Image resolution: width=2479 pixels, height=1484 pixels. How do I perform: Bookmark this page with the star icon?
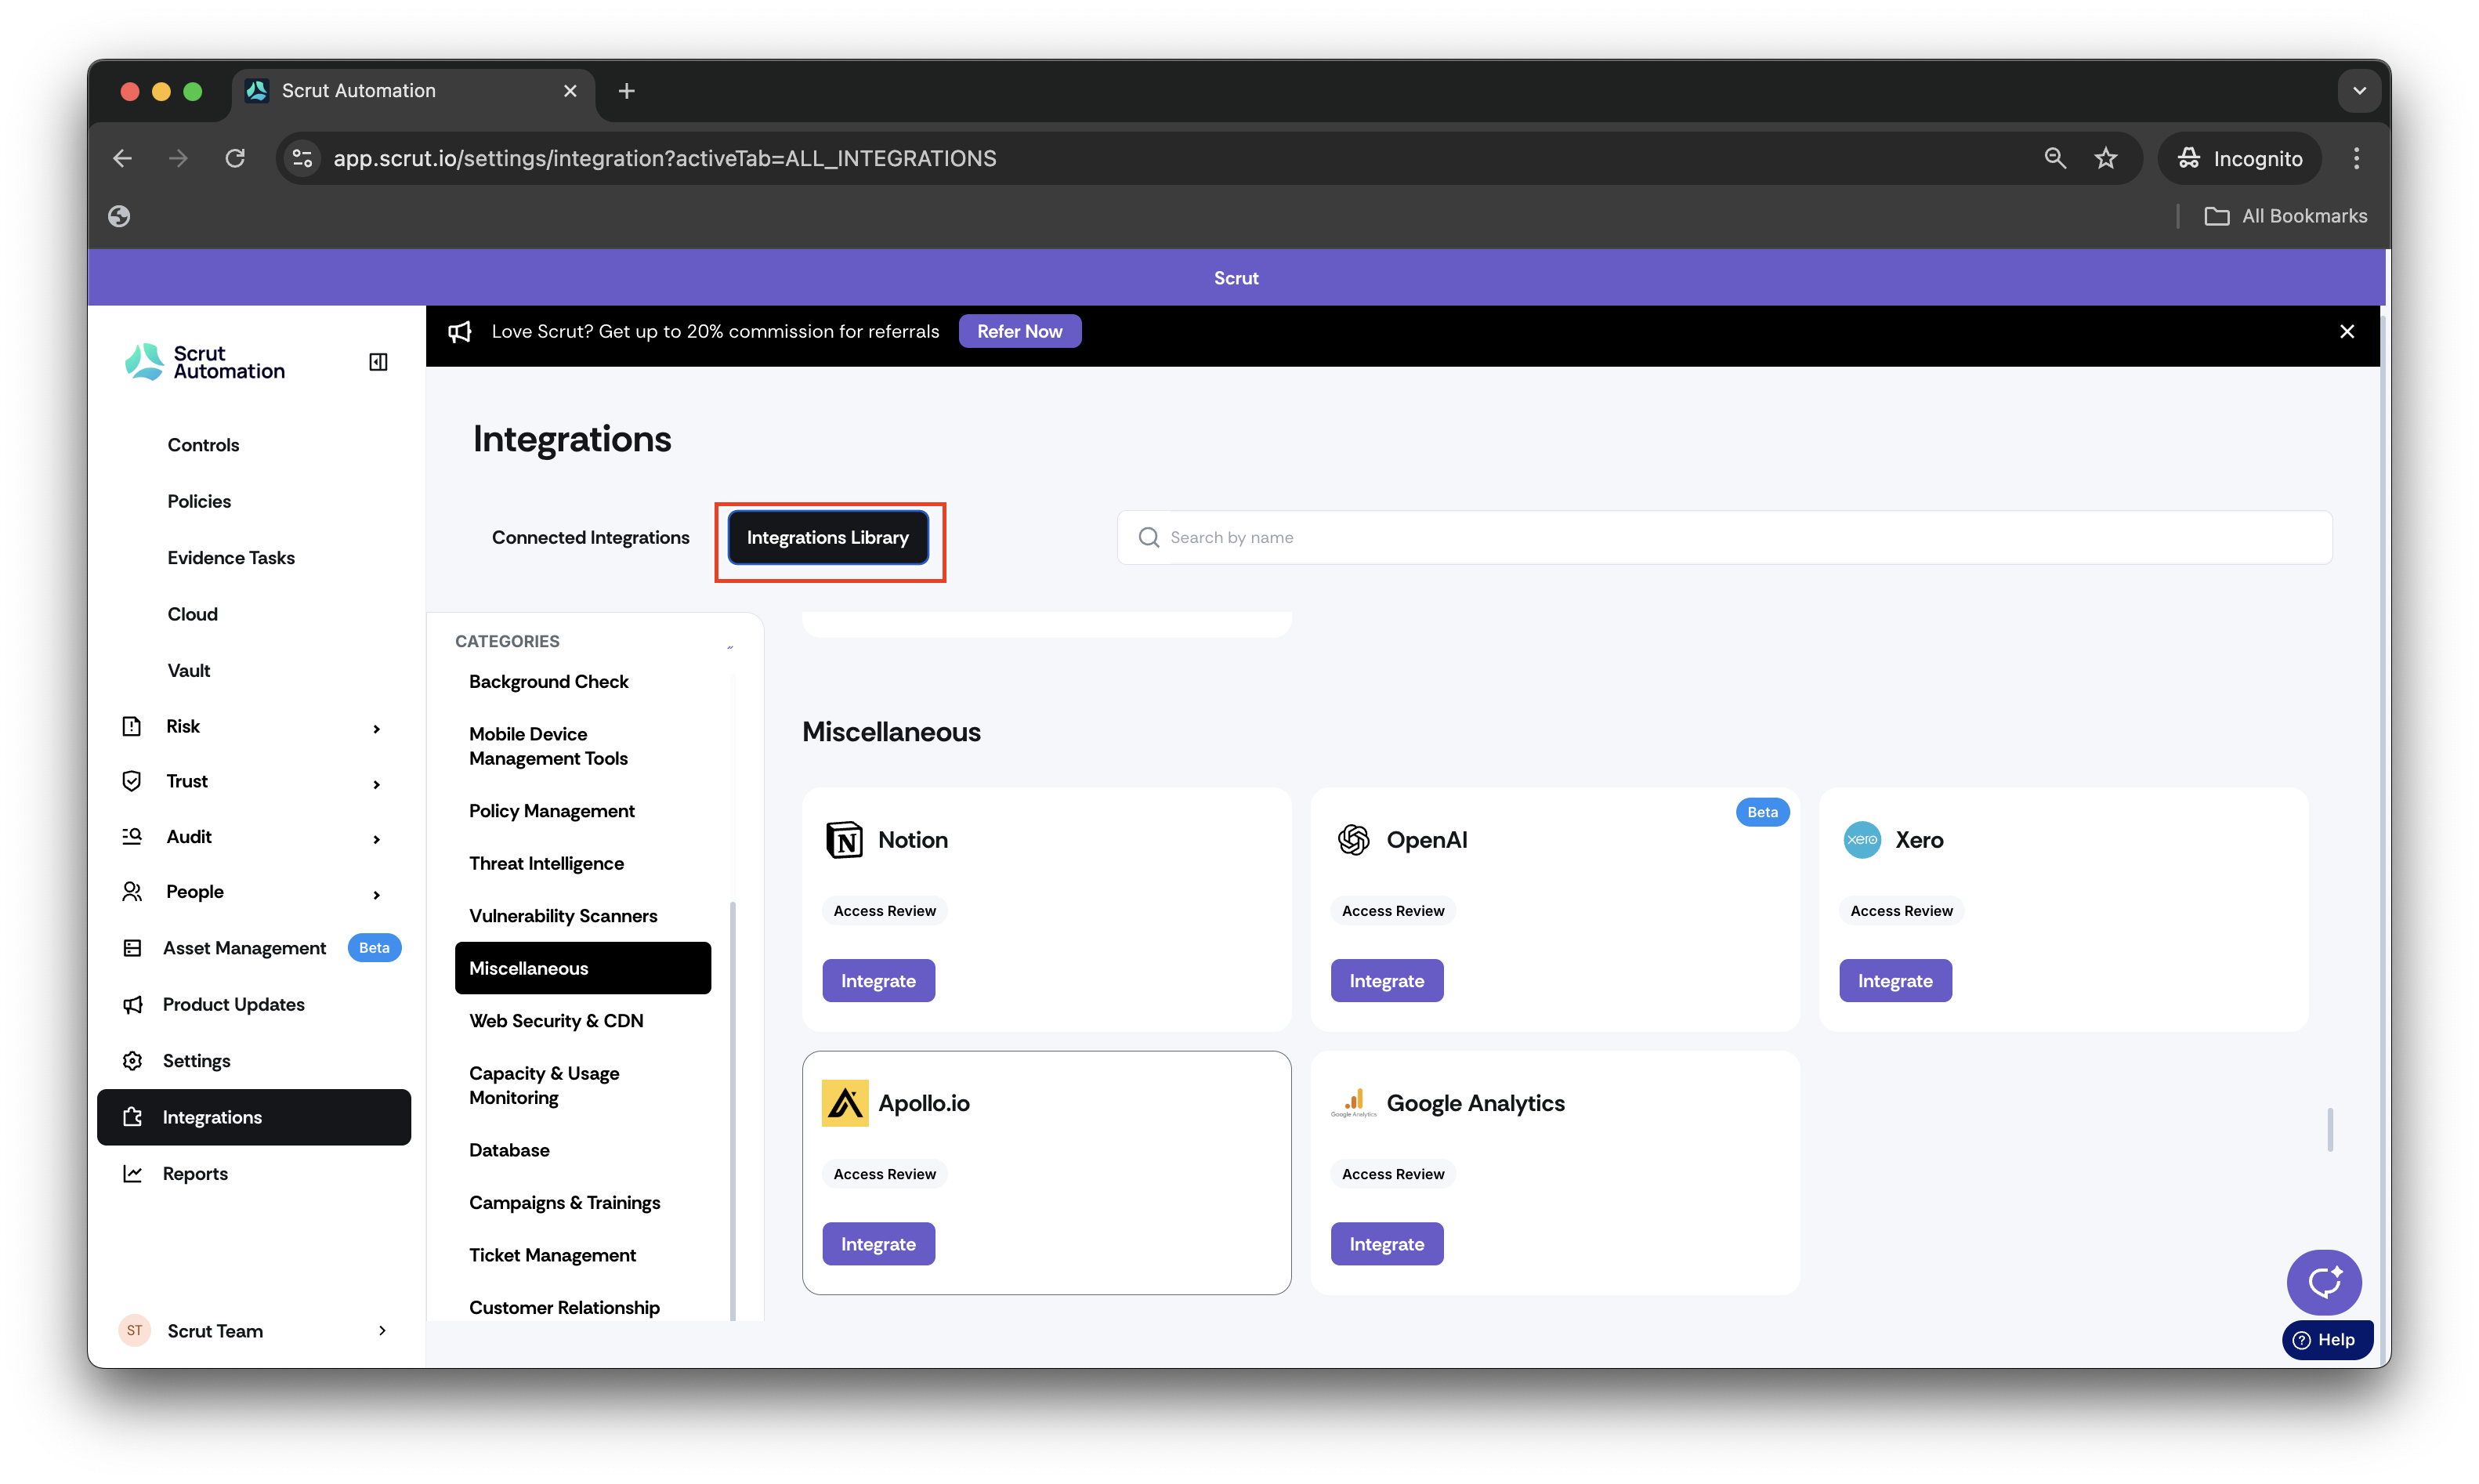point(2105,158)
